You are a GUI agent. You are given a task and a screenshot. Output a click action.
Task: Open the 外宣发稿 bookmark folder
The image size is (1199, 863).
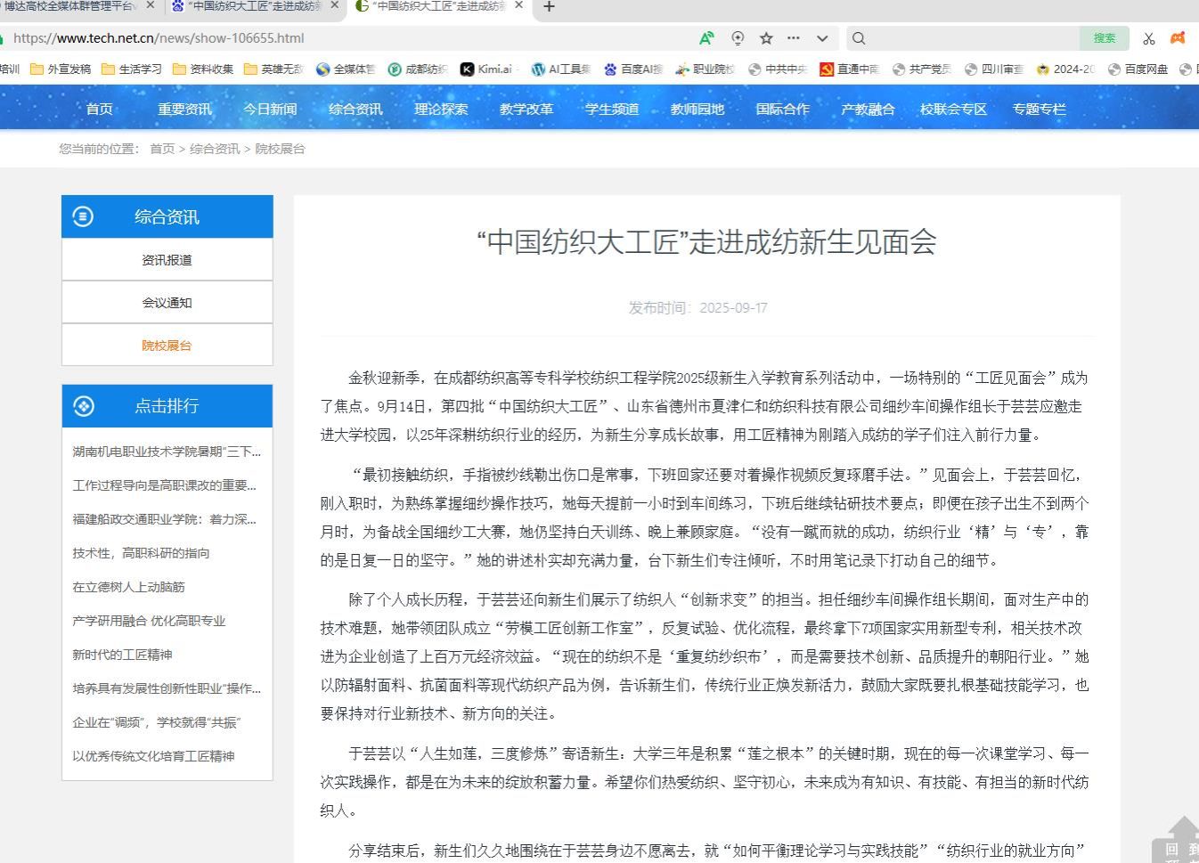(61, 69)
